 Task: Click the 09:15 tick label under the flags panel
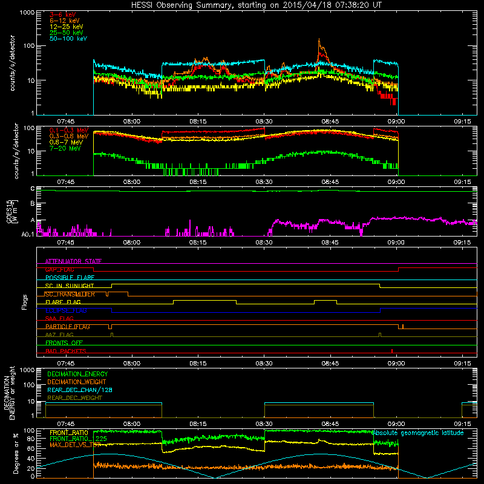462,364
